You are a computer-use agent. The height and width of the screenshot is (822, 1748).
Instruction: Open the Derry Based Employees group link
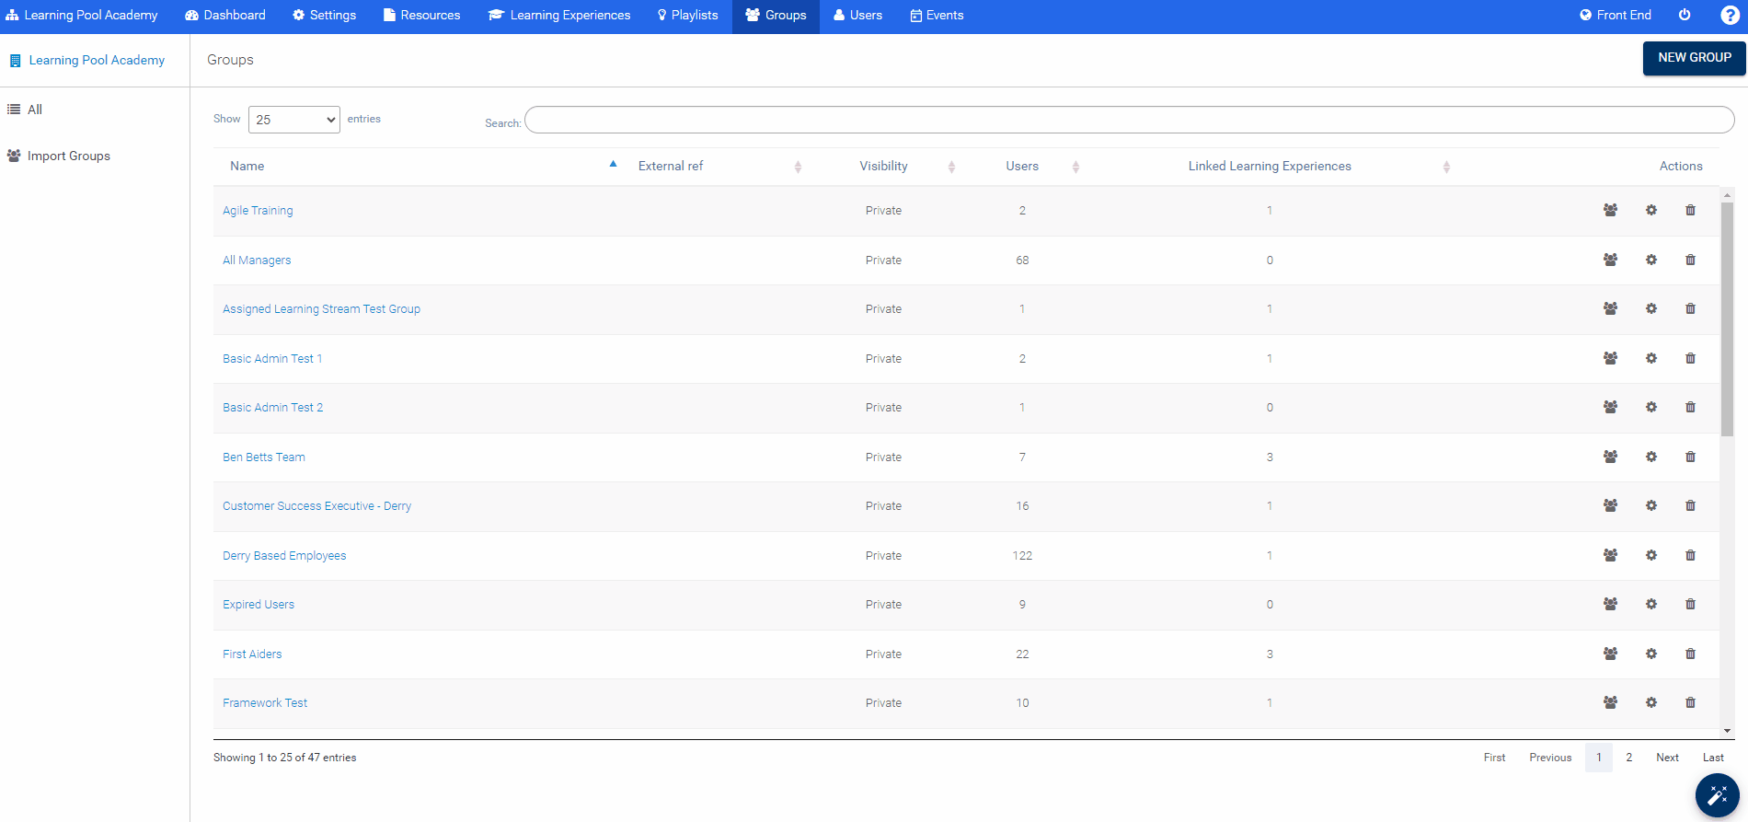284,555
